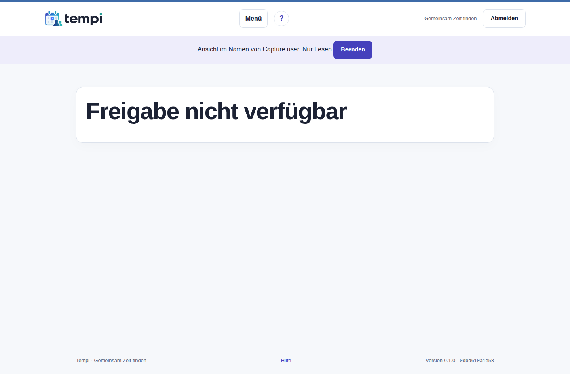Image resolution: width=570 pixels, height=374 pixels.
Task: Click the Abmelden button
Action: tap(504, 19)
